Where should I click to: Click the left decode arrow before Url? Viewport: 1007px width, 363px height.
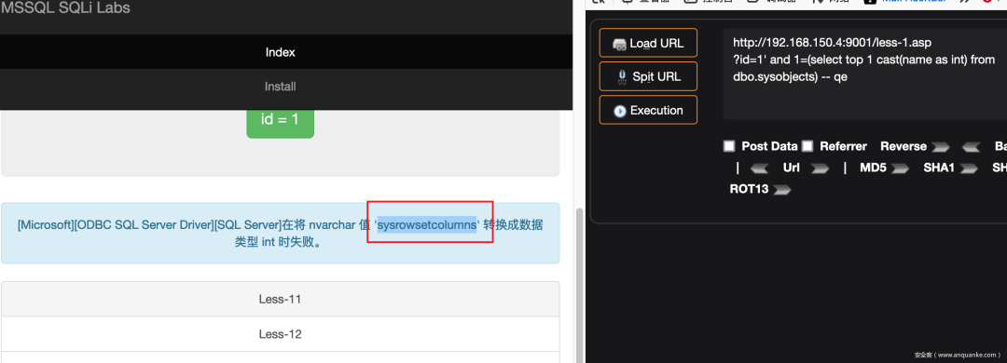coord(760,168)
